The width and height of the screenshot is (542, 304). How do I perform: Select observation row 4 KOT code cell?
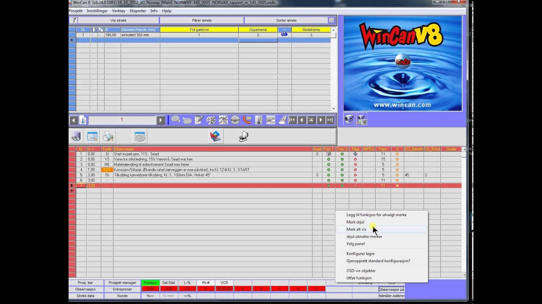coord(107,170)
